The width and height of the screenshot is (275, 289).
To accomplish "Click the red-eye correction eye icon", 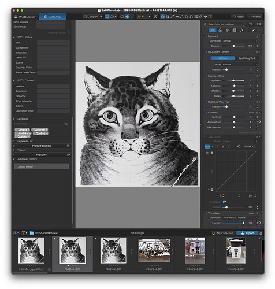I will (x=206, y=17).
